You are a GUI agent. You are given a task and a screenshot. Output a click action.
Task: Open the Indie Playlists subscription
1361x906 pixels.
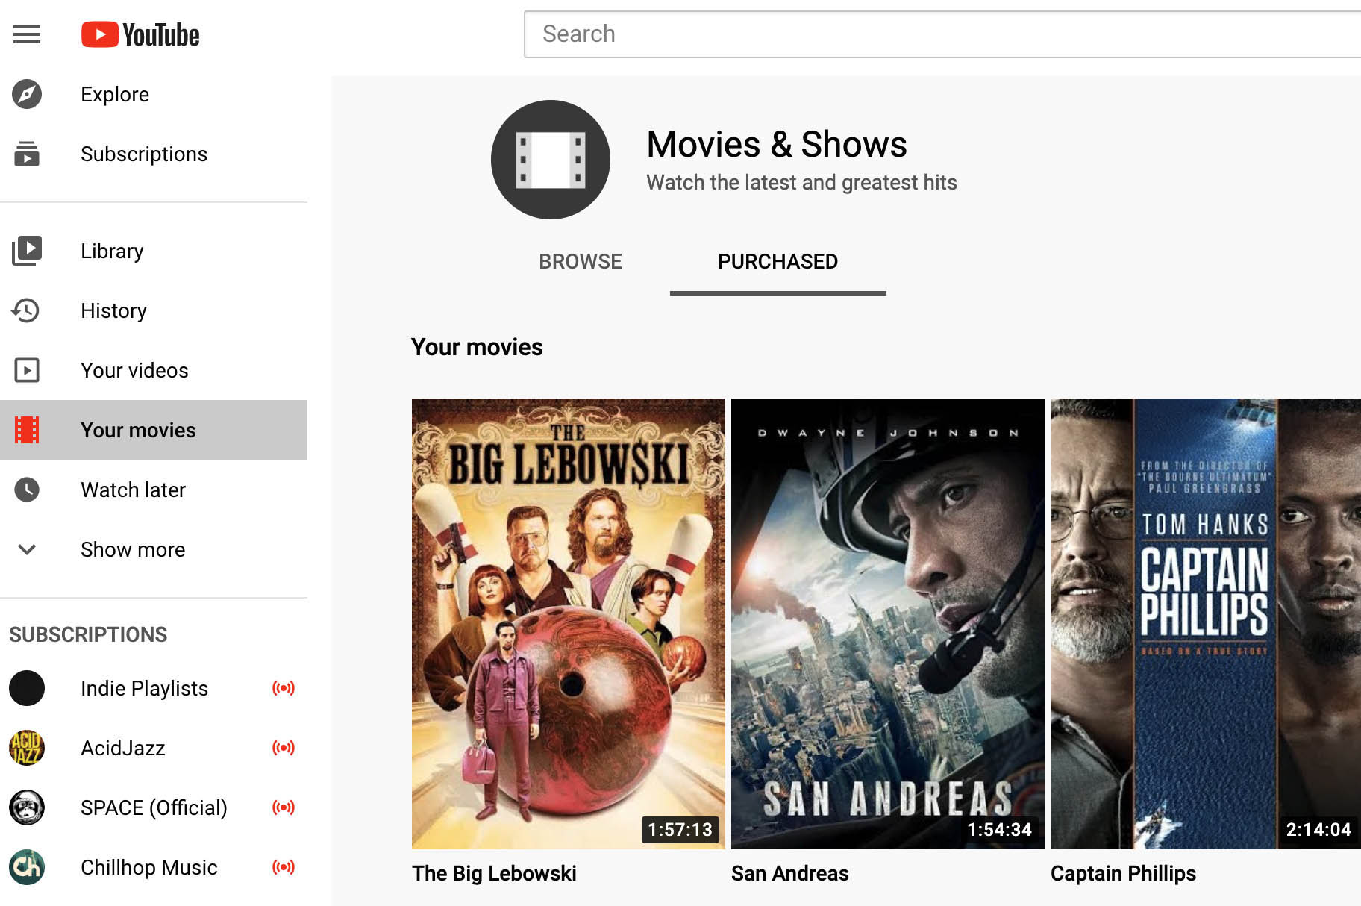point(154,688)
